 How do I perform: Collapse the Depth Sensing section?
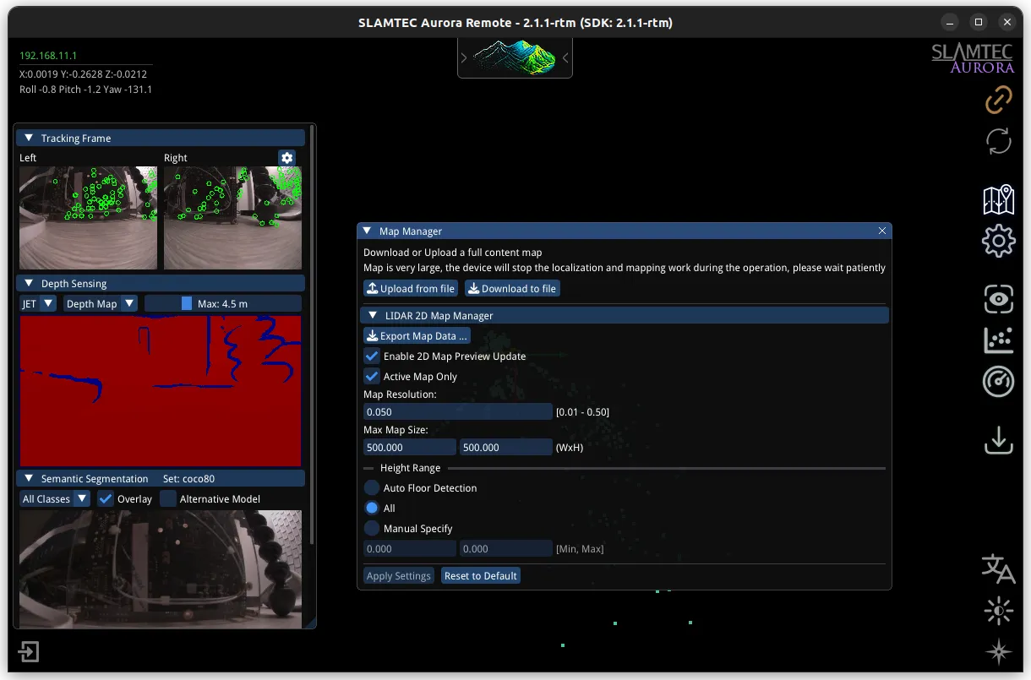point(29,283)
